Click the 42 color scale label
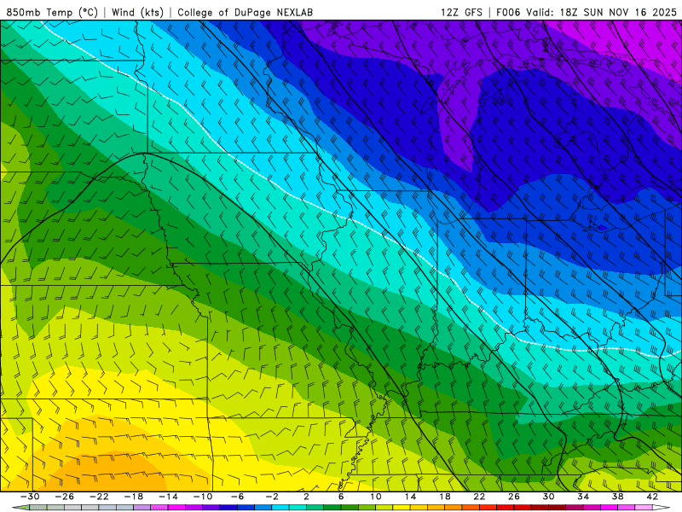The image size is (682, 512). coord(652,497)
